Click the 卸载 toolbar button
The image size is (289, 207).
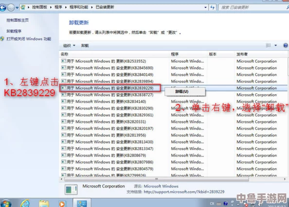pos(85,46)
